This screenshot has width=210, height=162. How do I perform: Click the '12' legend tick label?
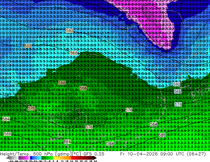[62, 161]
